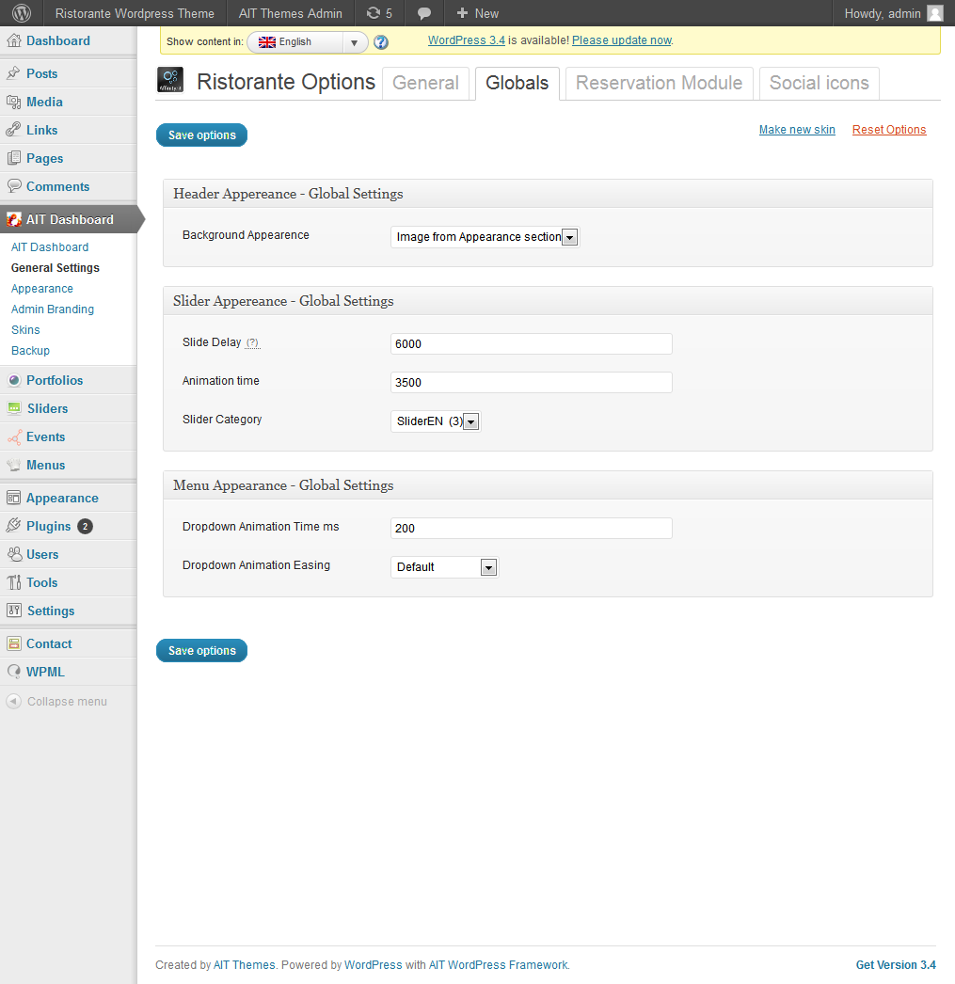The height and width of the screenshot is (984, 955).
Task: Expand the Dropdown Animation Easing select
Action: pos(443,567)
